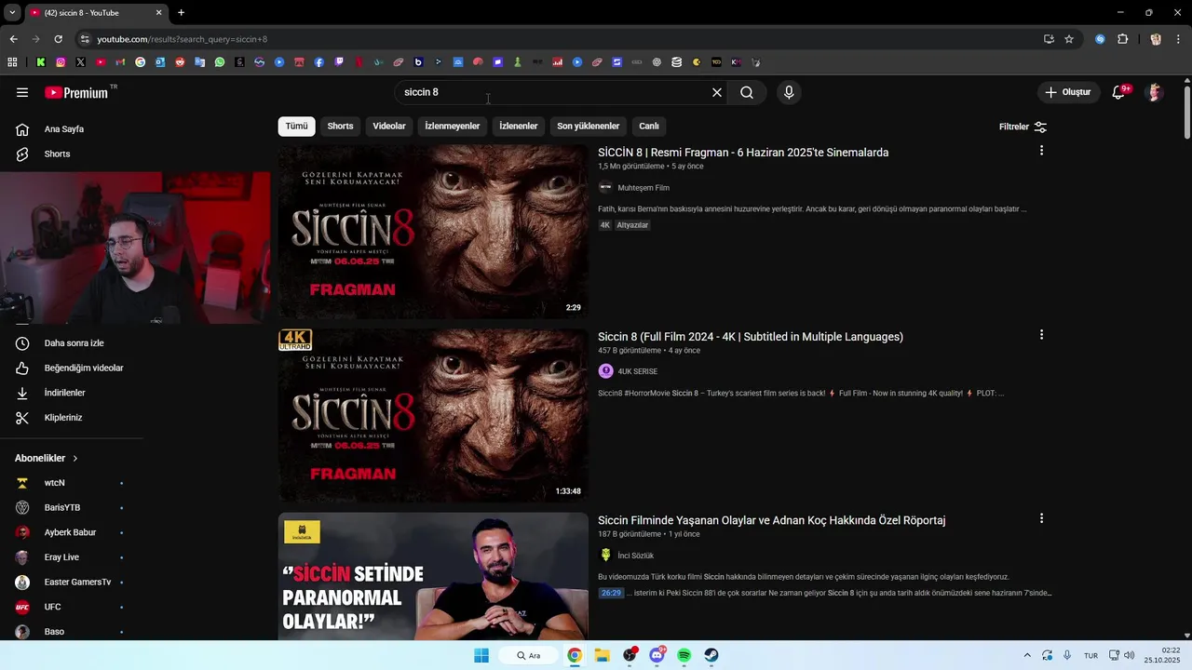Image resolution: width=1192 pixels, height=670 pixels.
Task: Open more options for SİCCİN 8 Resmi Fragman
Action: (1041, 151)
